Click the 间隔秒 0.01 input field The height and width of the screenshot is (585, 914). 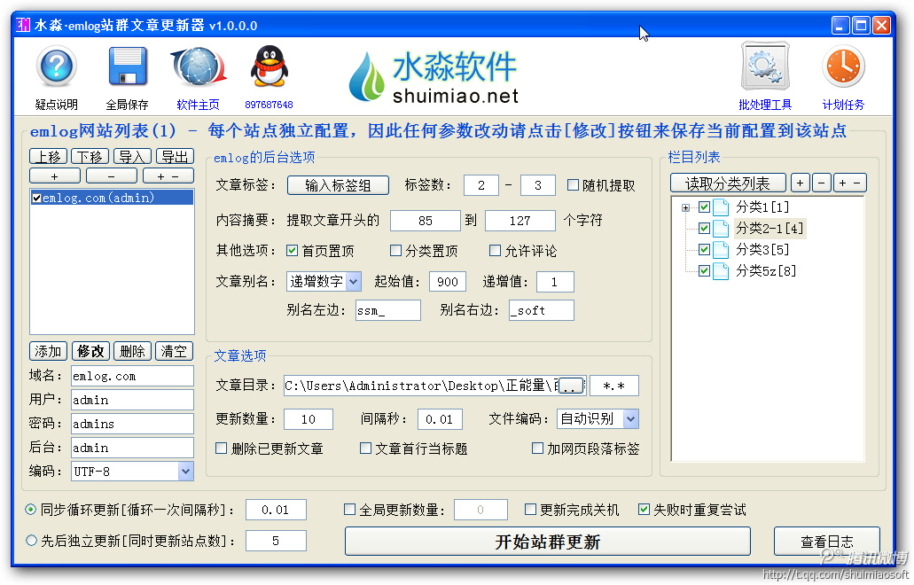[440, 419]
